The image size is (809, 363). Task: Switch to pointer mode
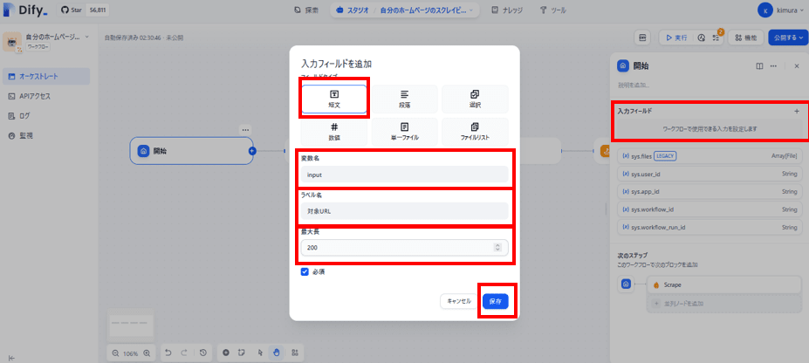(x=260, y=353)
